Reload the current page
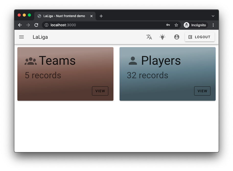This screenshot has width=233, height=171. click(x=36, y=25)
